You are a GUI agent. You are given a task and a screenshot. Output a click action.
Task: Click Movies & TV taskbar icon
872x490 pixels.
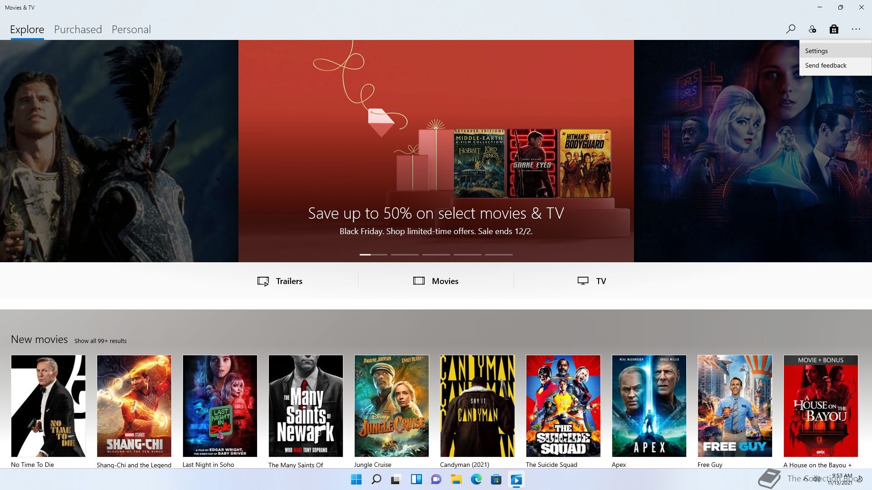(516, 480)
